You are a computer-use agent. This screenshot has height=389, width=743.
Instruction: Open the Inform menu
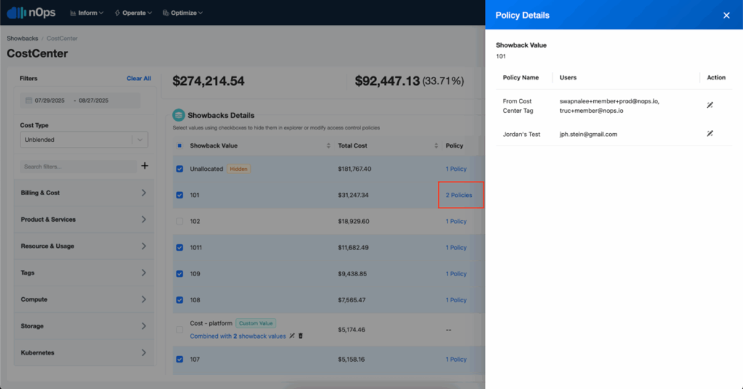[87, 13]
